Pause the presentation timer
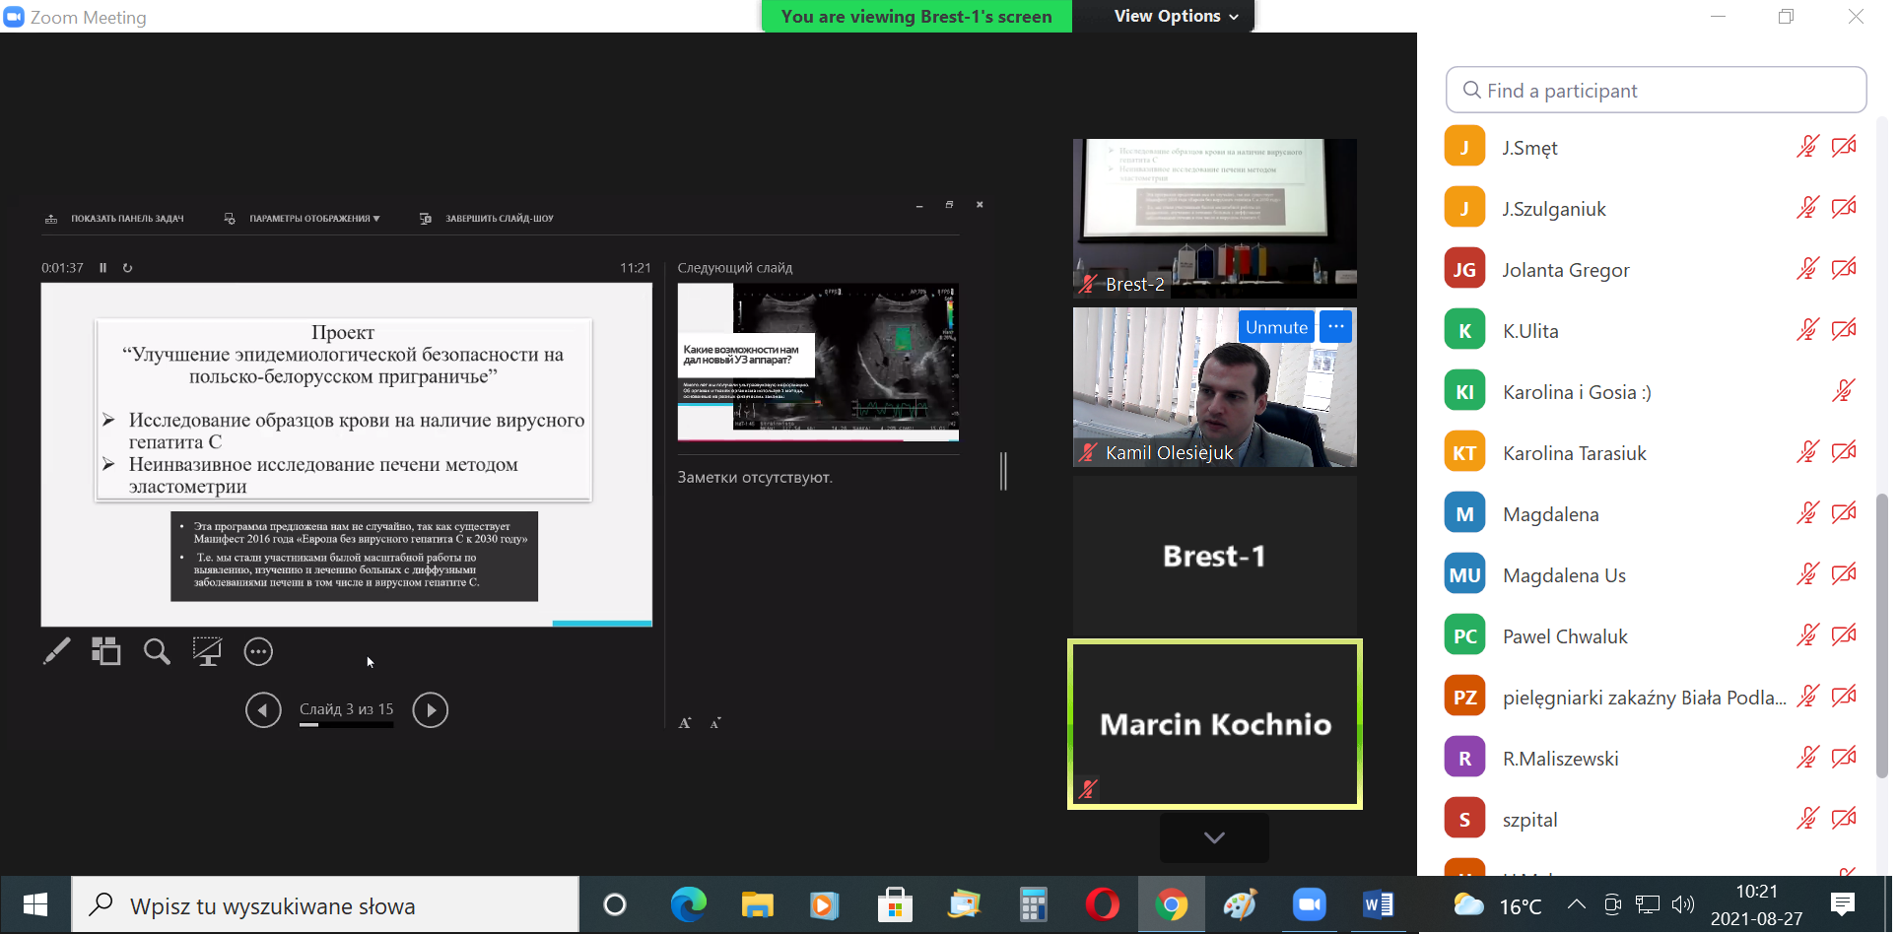This screenshot has height=934, width=1898. pos(102,268)
